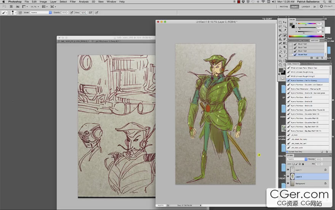Select the Move tool
Image resolution: width=335 pixels, height=210 pixels.
click(285, 22)
